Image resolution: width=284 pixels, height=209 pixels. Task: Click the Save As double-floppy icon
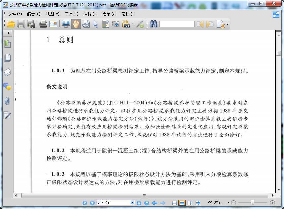click(31, 24)
